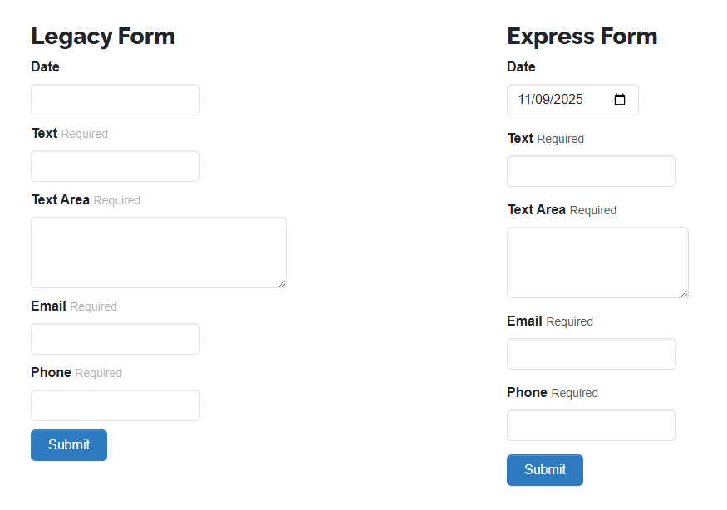Click the Express Form heading
727x510 pixels.
click(x=582, y=37)
